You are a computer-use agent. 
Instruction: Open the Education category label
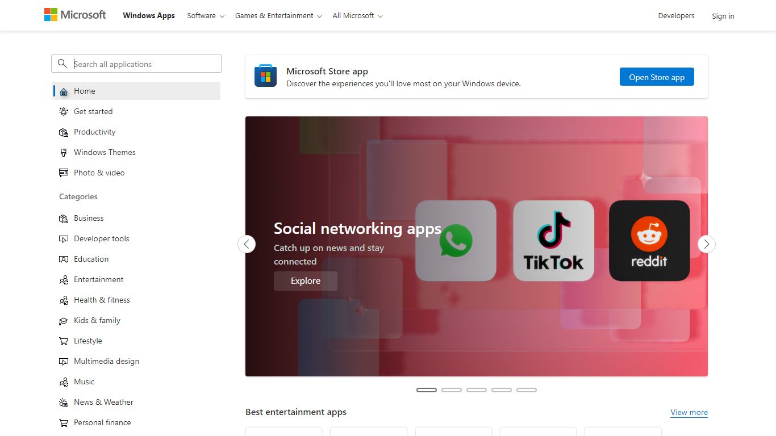pos(91,259)
